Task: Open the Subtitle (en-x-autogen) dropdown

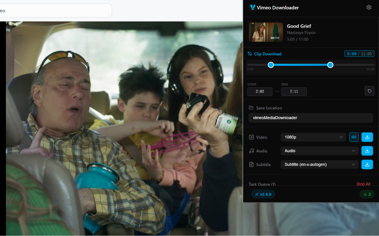Action: pyautogui.click(x=319, y=164)
